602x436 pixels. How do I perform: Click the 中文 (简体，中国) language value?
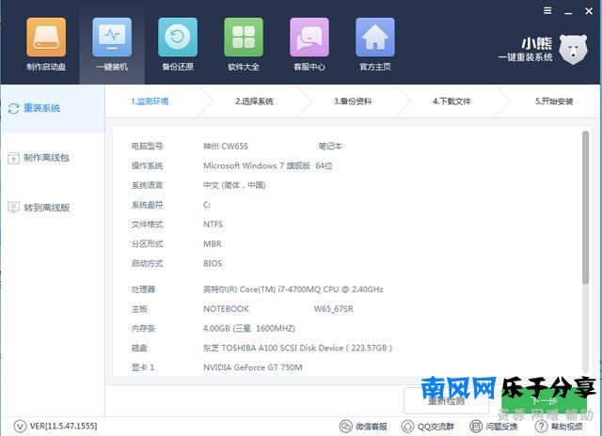(234, 185)
